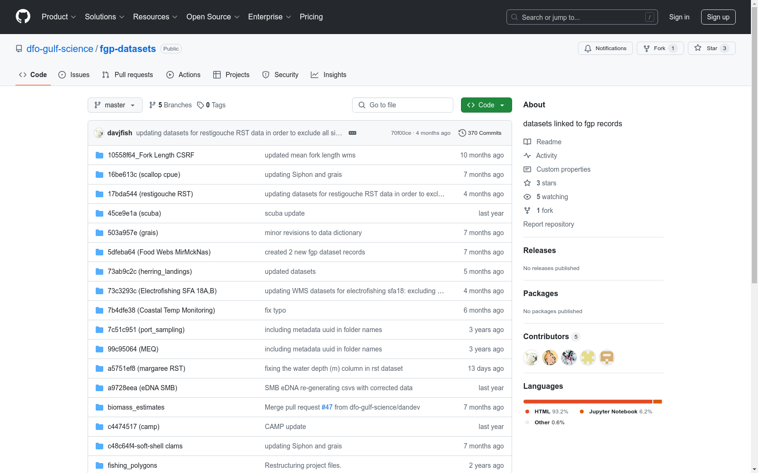Open the Solutions dropdown menu

(x=105, y=17)
